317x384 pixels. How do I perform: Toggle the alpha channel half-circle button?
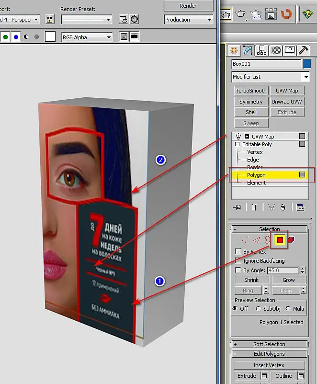click(x=26, y=37)
